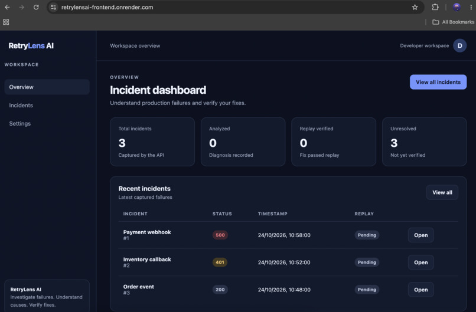476x312 pixels.
Task: Open the Order event incident
Action: click(420, 290)
